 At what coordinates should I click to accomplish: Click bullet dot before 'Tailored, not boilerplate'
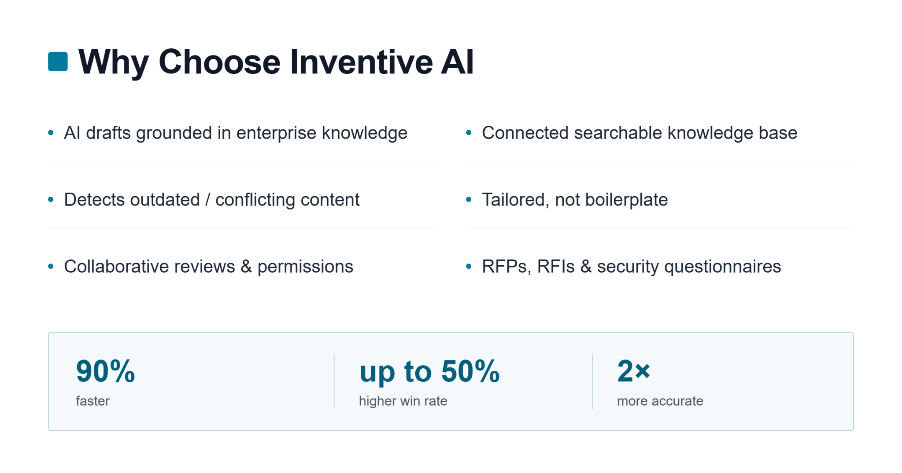tap(469, 199)
